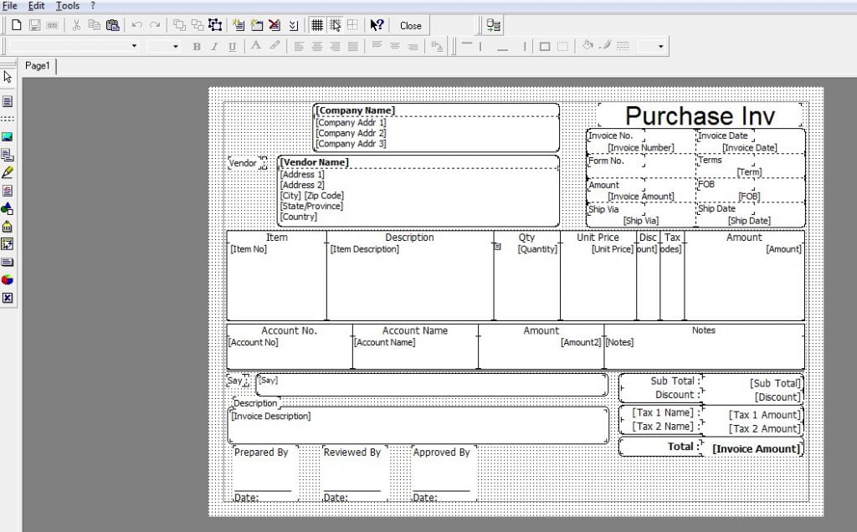Image resolution: width=857 pixels, height=532 pixels.
Task: Click the Align right icon
Action: pos(335,47)
